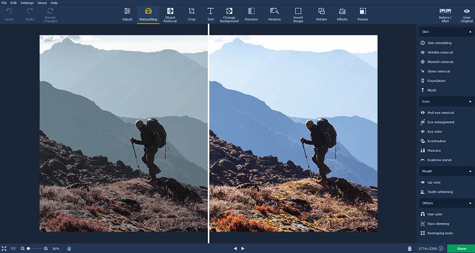Toggle View Original preview

point(467,14)
